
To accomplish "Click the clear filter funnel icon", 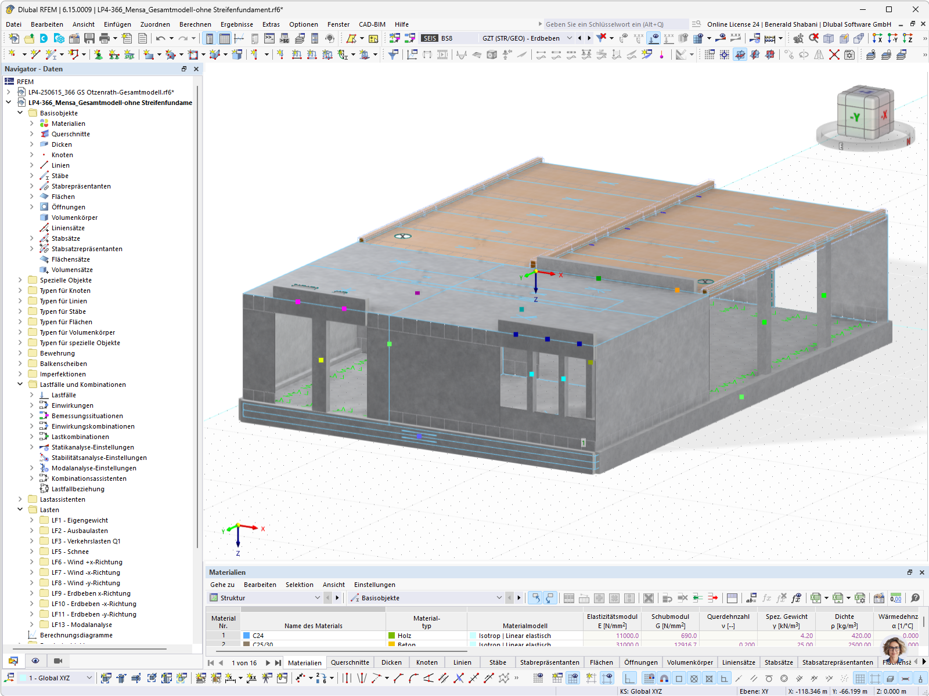I will pos(602,38).
